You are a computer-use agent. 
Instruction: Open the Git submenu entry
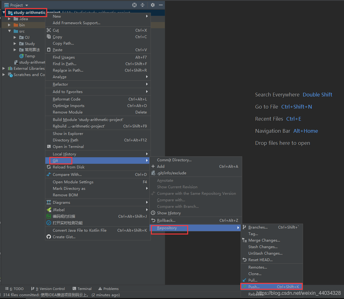point(98,160)
